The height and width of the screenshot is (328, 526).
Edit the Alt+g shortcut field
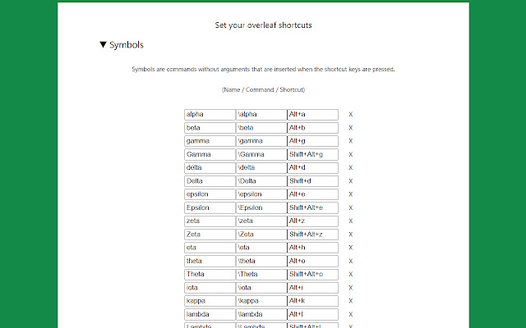coord(312,141)
